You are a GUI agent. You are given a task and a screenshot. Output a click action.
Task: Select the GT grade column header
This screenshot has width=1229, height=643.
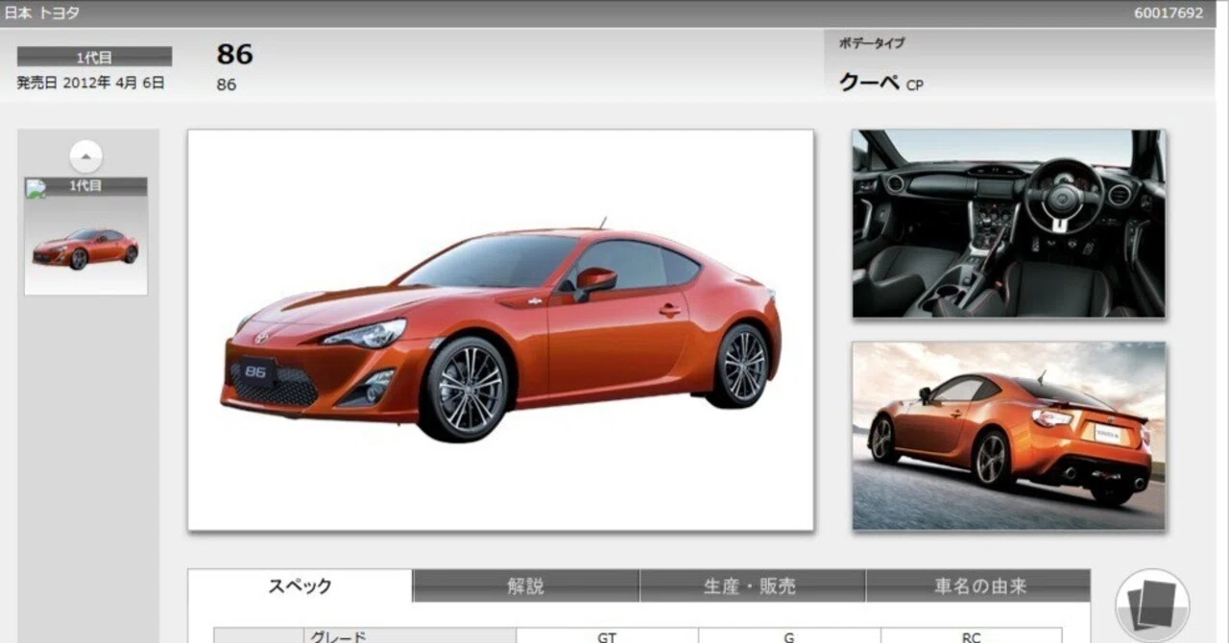pyautogui.click(x=607, y=636)
